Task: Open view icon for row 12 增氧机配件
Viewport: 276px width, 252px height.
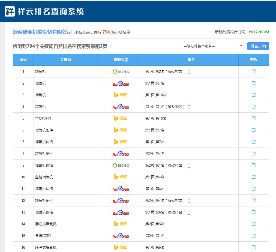Action: point(253,200)
